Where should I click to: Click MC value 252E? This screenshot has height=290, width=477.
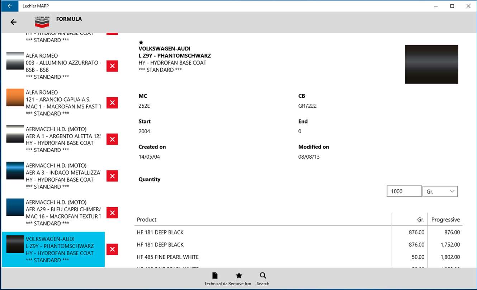tap(145, 106)
